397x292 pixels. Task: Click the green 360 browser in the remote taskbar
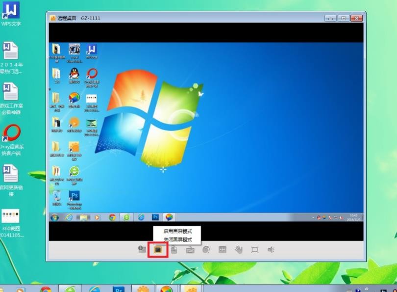coord(126,217)
